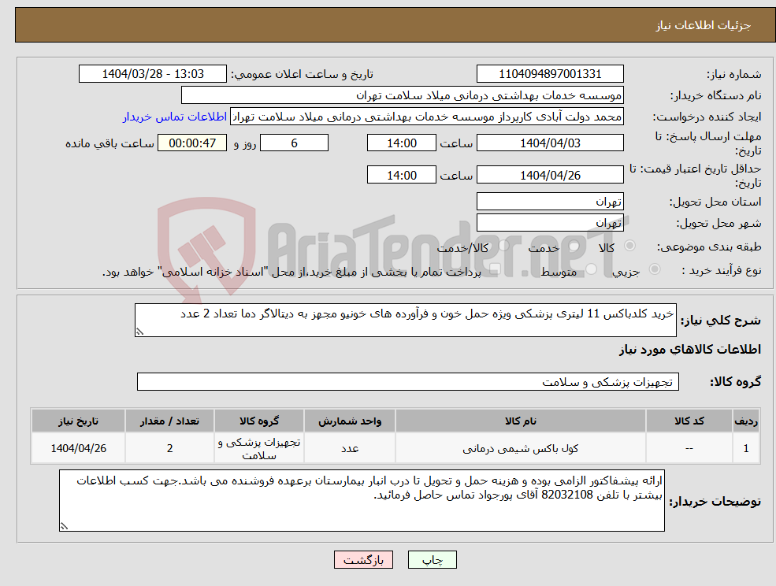This screenshot has width=776, height=586.
Task: Click the کد کالا column header
Action: (689, 421)
